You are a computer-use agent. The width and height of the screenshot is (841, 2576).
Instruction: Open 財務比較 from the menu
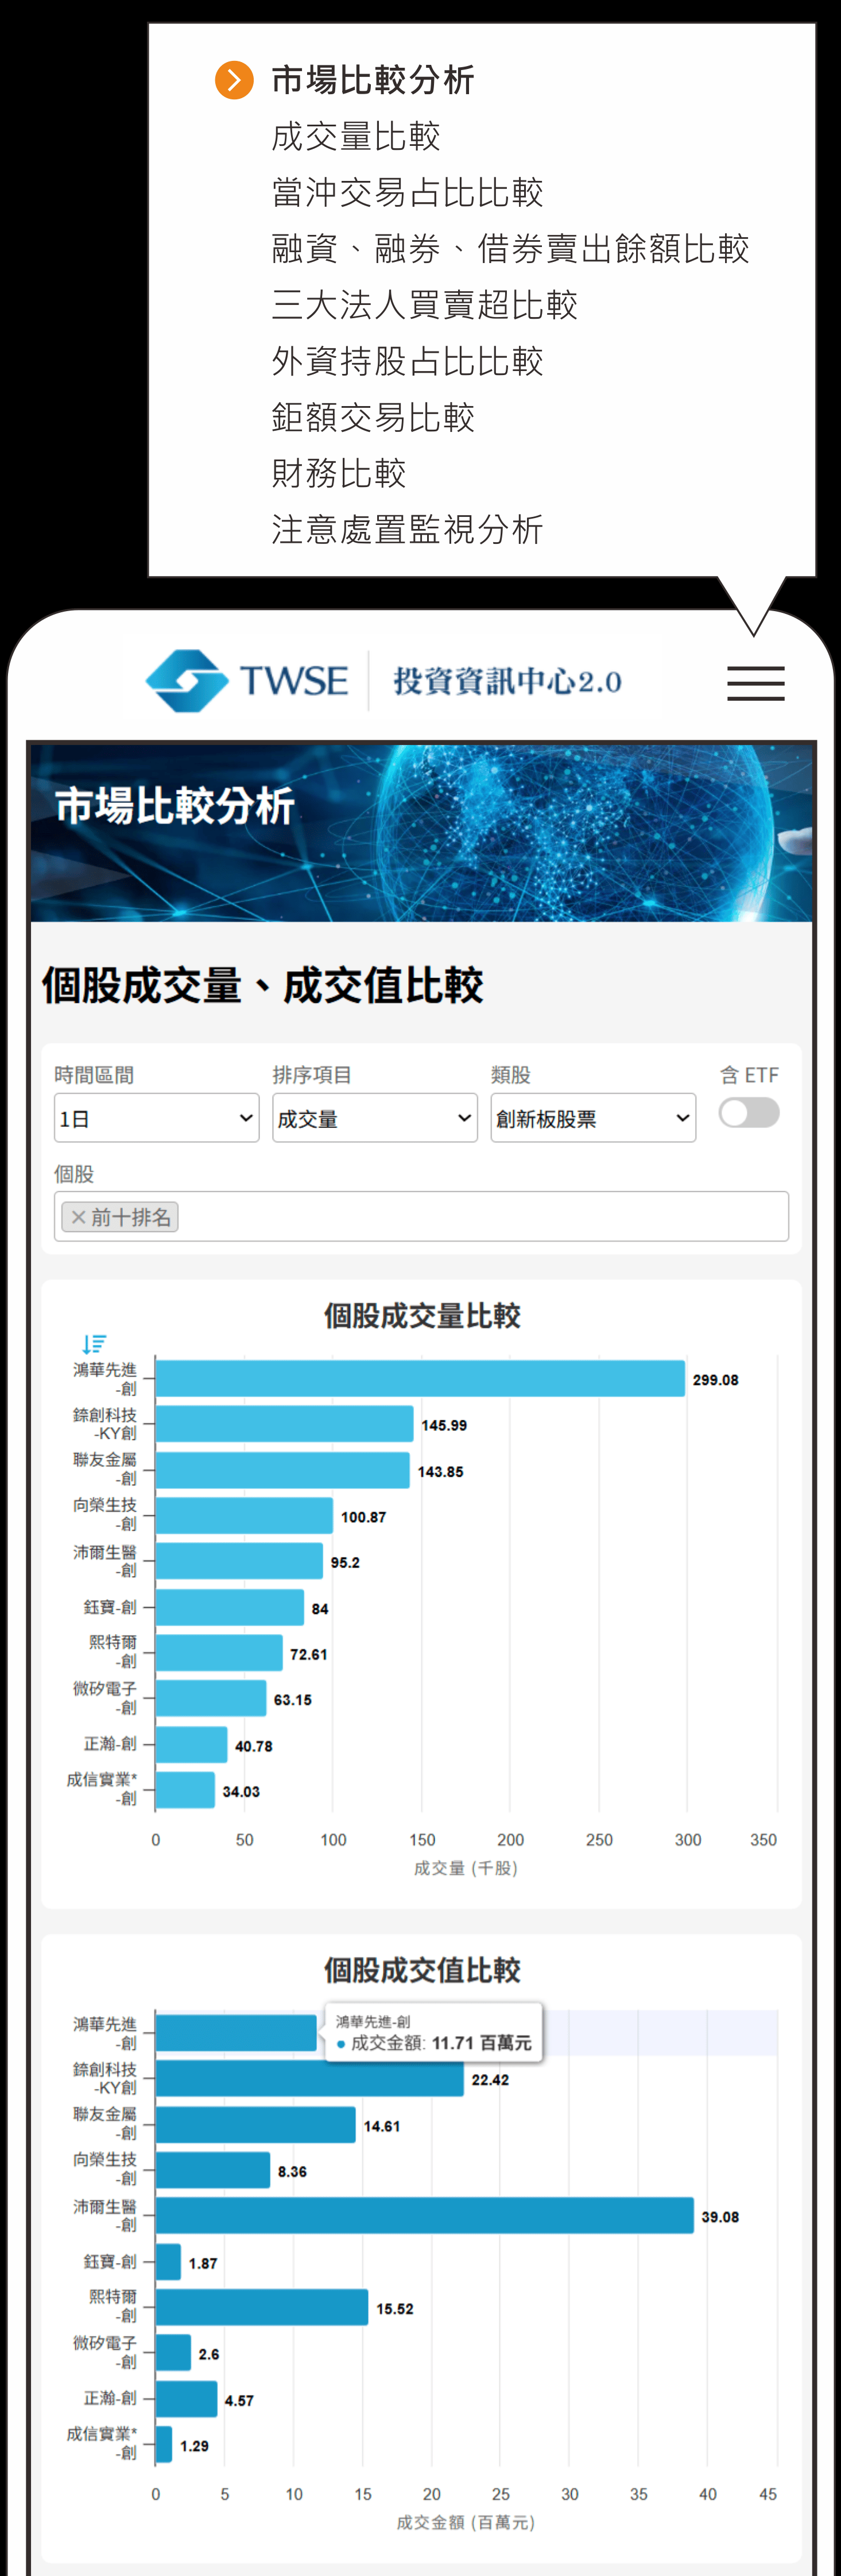(338, 473)
